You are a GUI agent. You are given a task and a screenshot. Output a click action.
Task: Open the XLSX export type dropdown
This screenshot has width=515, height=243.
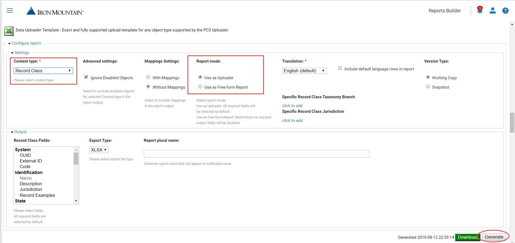(x=99, y=150)
